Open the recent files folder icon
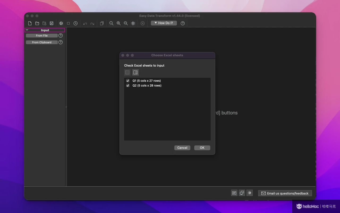The image size is (340, 213). (x=44, y=23)
